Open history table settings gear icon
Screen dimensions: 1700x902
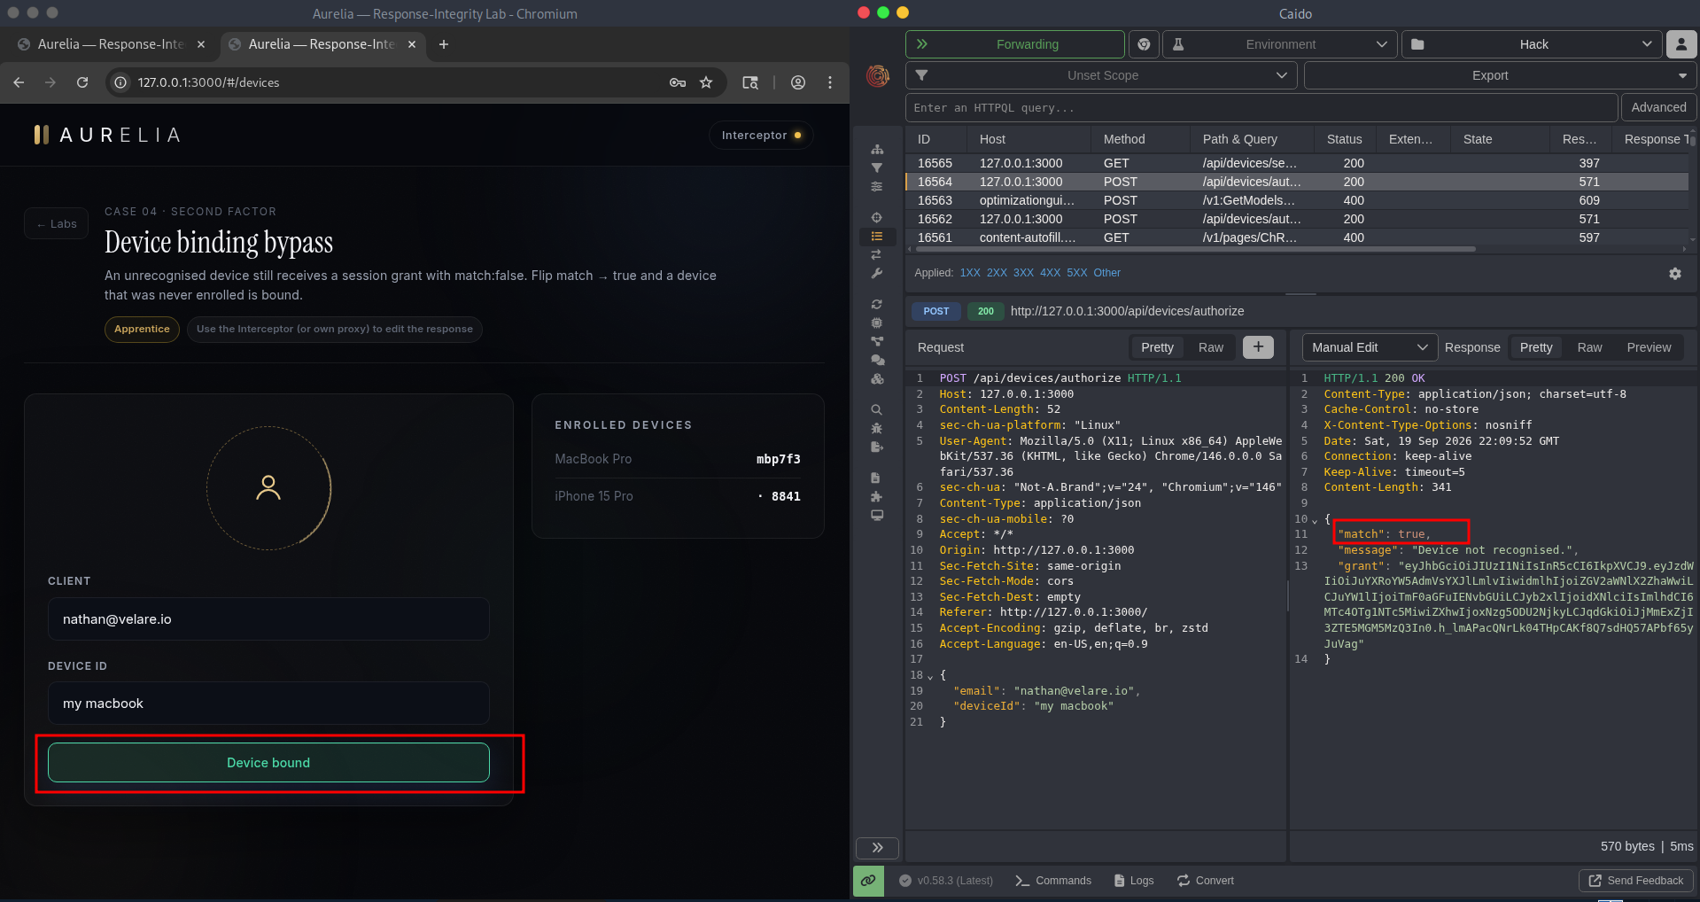pos(1675,274)
